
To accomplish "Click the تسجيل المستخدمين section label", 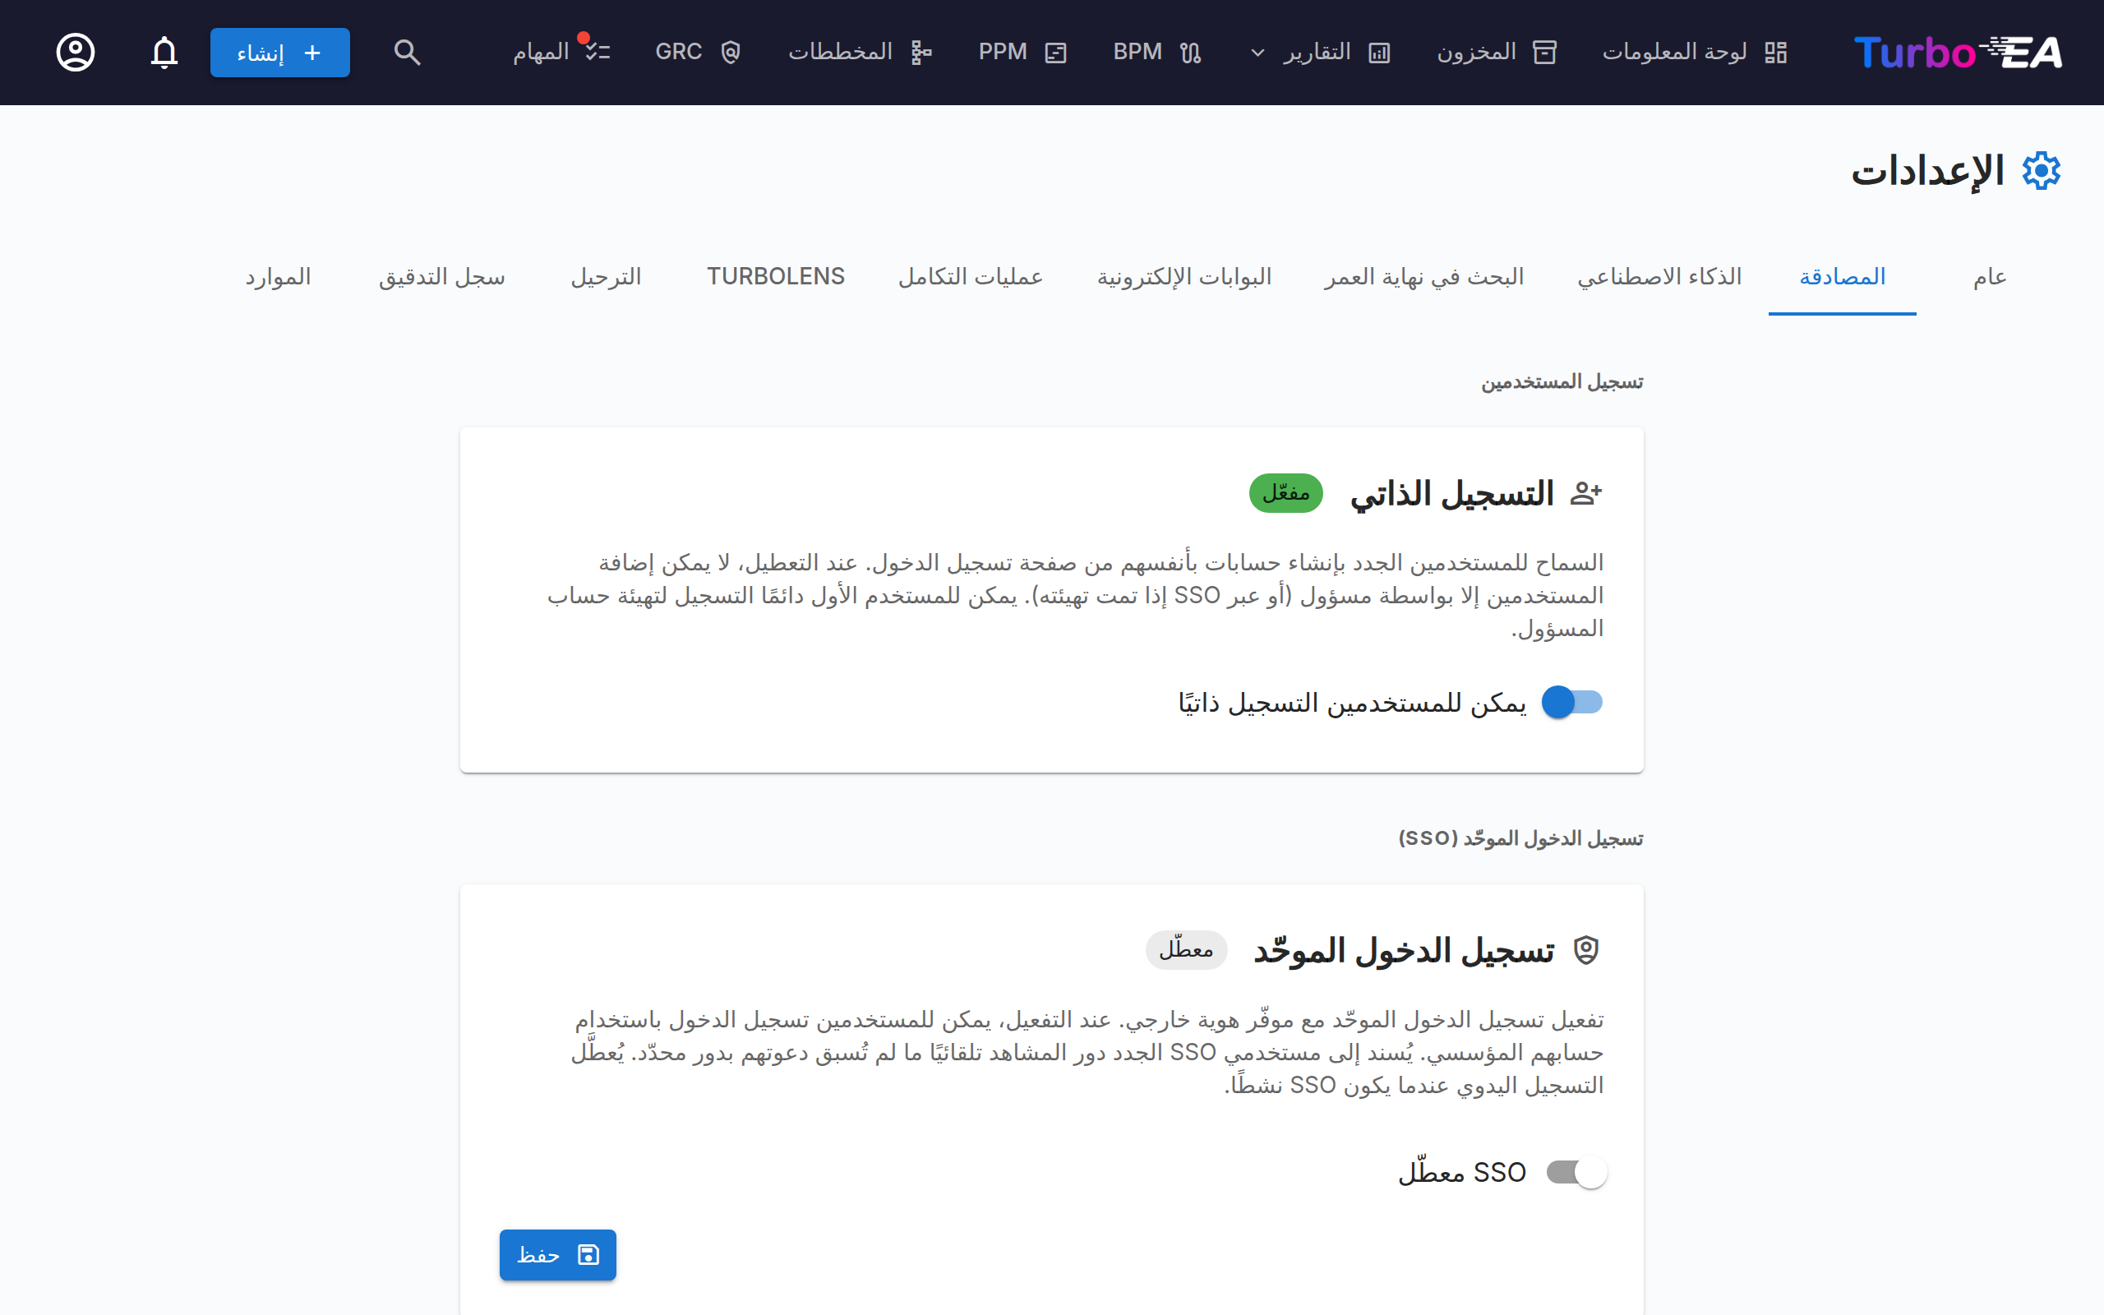I will 1562,382.
